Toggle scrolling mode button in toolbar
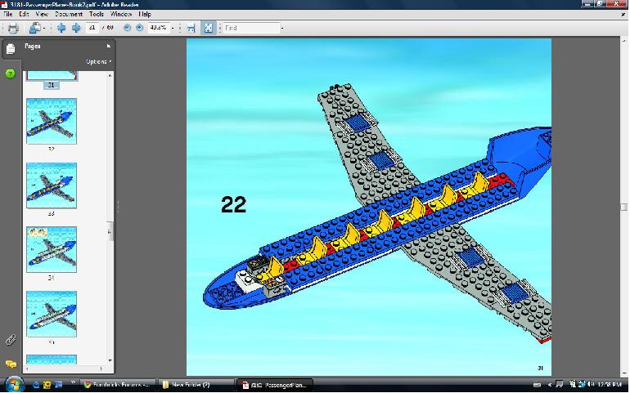Image resolution: width=630 pixels, height=393 pixels. (x=191, y=28)
